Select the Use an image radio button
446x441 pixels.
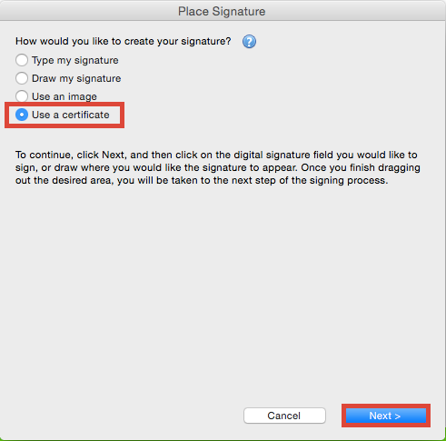tap(22, 96)
